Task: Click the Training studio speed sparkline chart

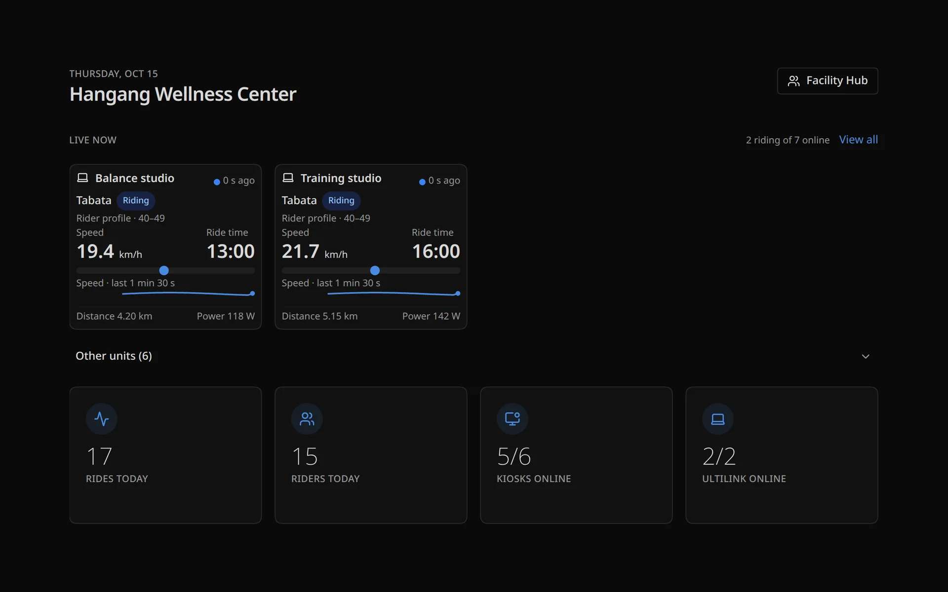Action: click(x=394, y=294)
